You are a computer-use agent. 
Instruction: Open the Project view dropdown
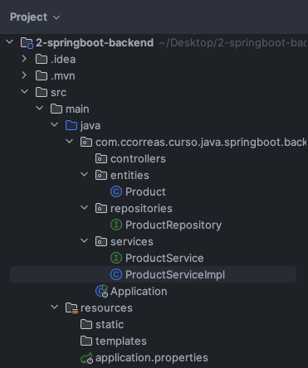tap(35, 17)
